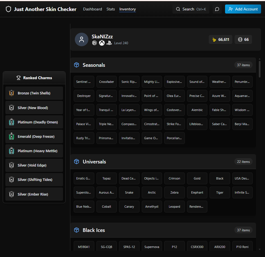Click the Ranked Charms trophy icon
This screenshot has width=265, height=257.
[18, 78]
